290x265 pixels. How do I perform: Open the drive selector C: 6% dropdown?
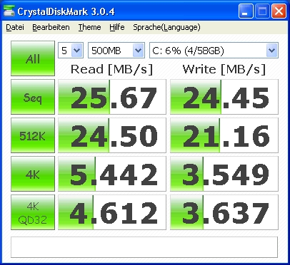(214, 51)
